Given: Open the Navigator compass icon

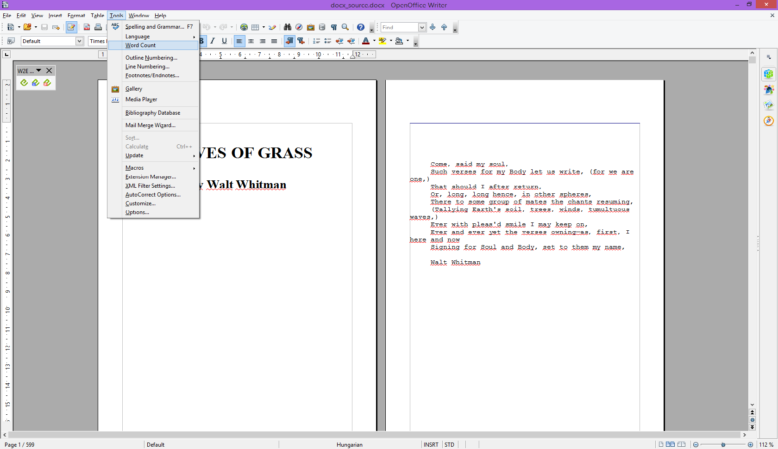Looking at the screenshot, I should click(x=299, y=27).
